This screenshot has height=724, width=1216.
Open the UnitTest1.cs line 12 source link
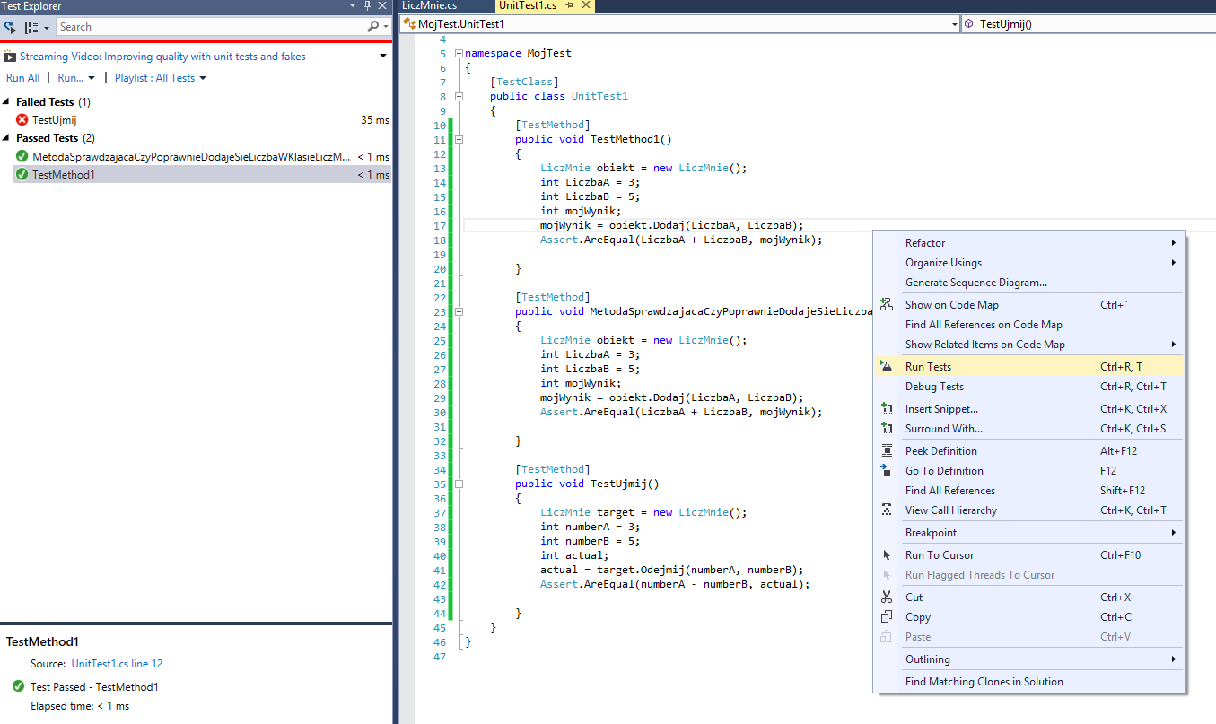point(117,664)
